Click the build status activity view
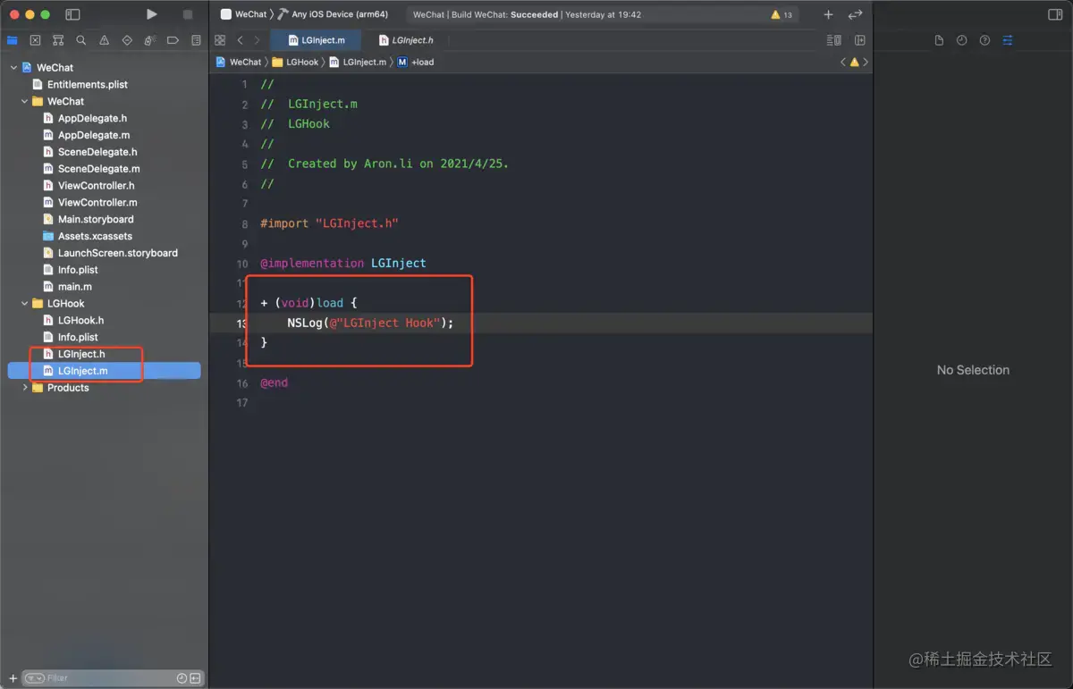1073x689 pixels. pos(604,15)
